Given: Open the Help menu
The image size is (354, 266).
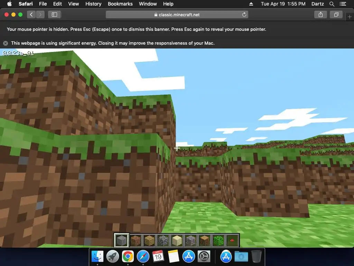Looking at the screenshot, I should point(168,4).
